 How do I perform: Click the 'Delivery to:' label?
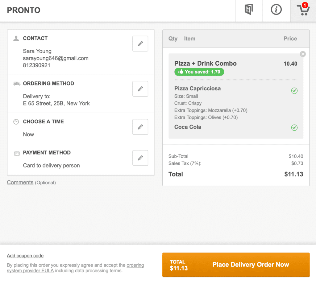[x=37, y=96]
